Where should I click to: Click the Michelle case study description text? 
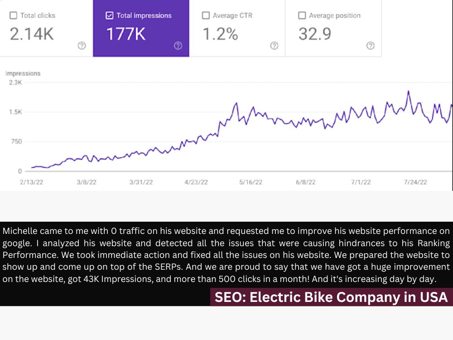(226, 255)
